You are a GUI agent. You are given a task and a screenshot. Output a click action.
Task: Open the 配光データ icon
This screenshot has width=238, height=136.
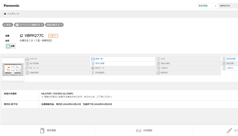pos(93,68)
